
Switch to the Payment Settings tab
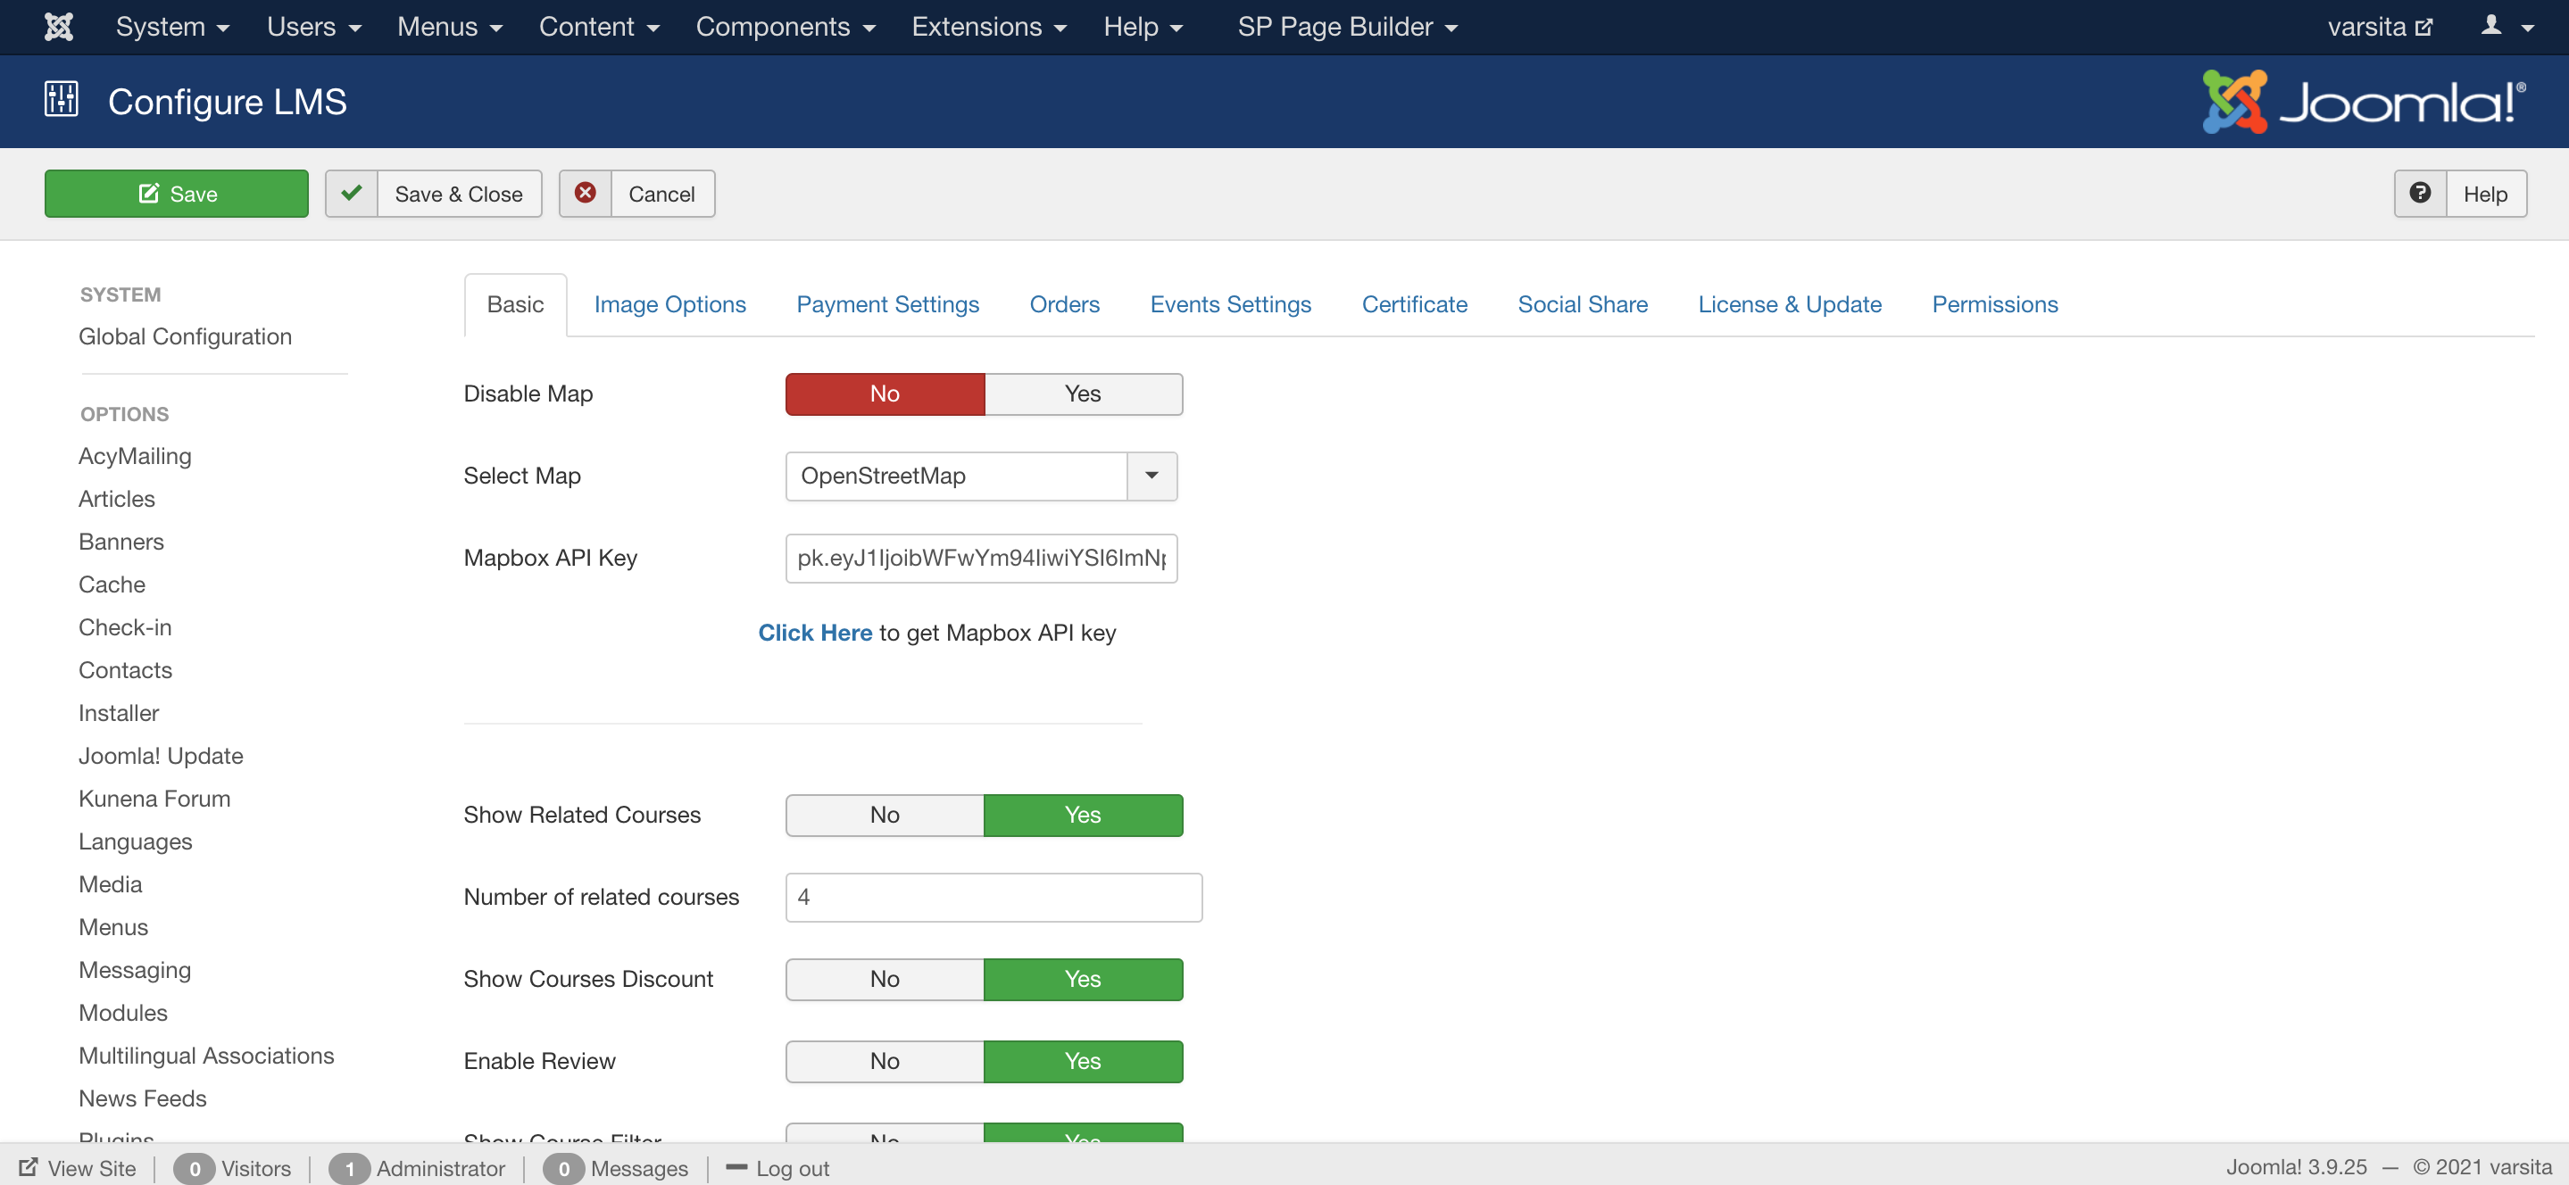[x=886, y=304]
